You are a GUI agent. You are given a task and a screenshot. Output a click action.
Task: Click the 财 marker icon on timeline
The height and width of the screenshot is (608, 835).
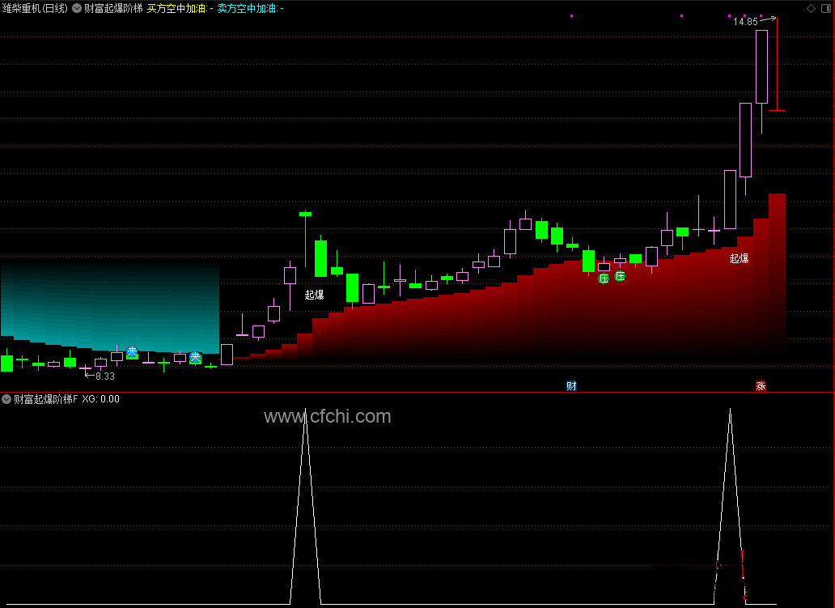point(571,386)
